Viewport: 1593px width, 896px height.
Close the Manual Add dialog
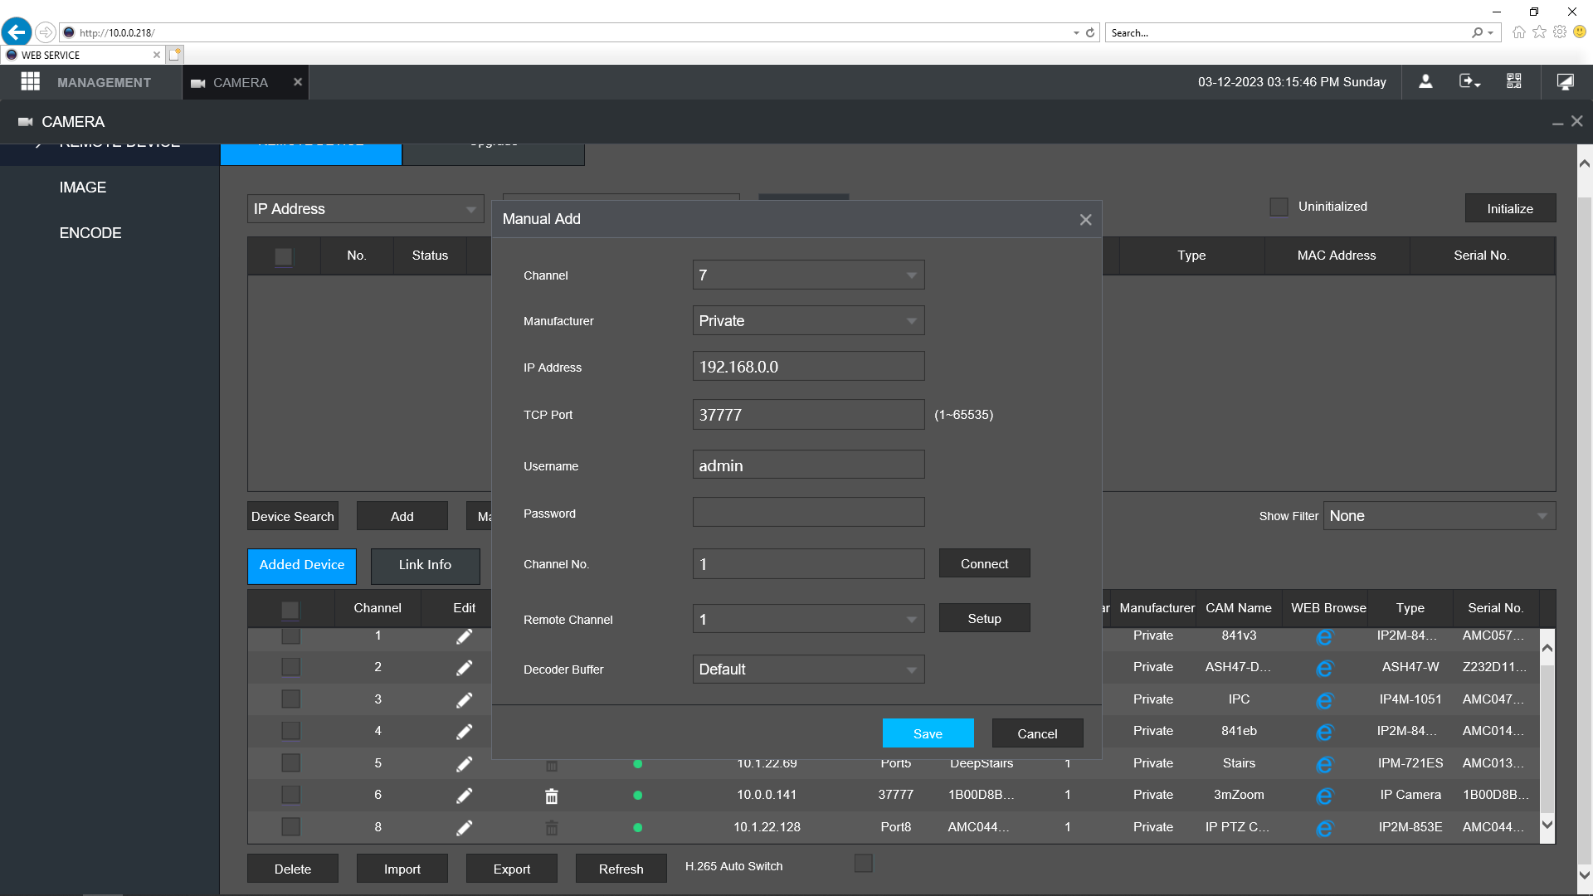click(1085, 220)
